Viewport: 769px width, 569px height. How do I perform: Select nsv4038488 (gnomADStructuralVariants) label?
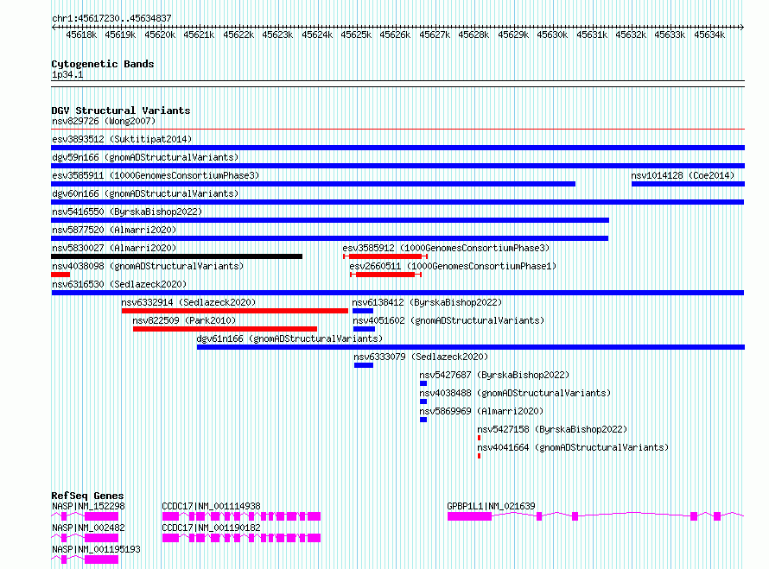(x=515, y=393)
